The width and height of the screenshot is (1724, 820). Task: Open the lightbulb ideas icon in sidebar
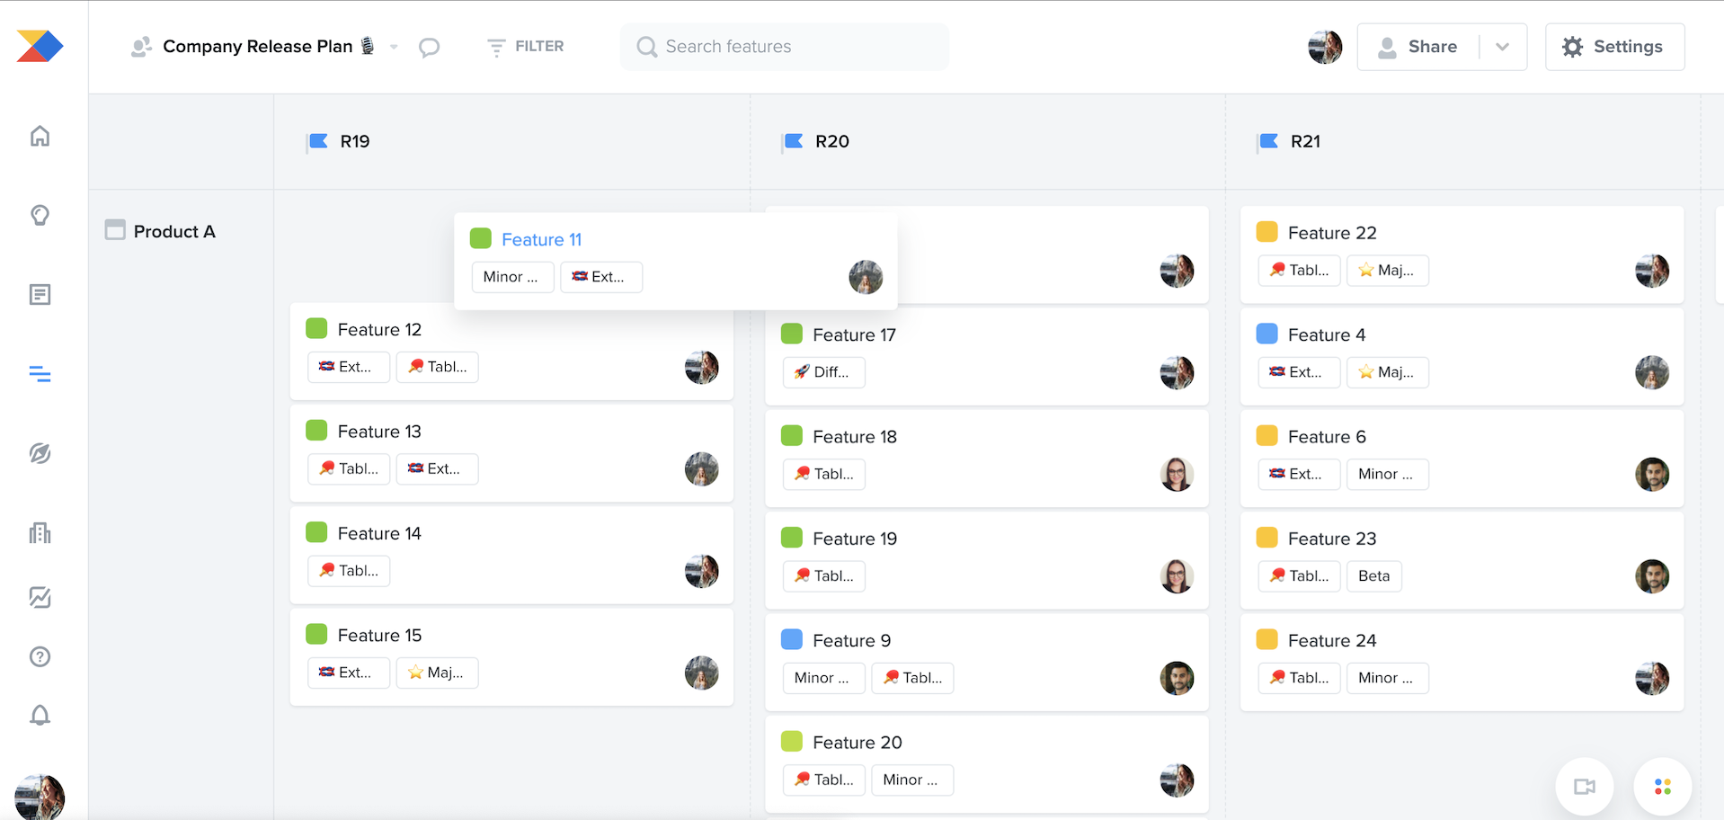(x=40, y=215)
